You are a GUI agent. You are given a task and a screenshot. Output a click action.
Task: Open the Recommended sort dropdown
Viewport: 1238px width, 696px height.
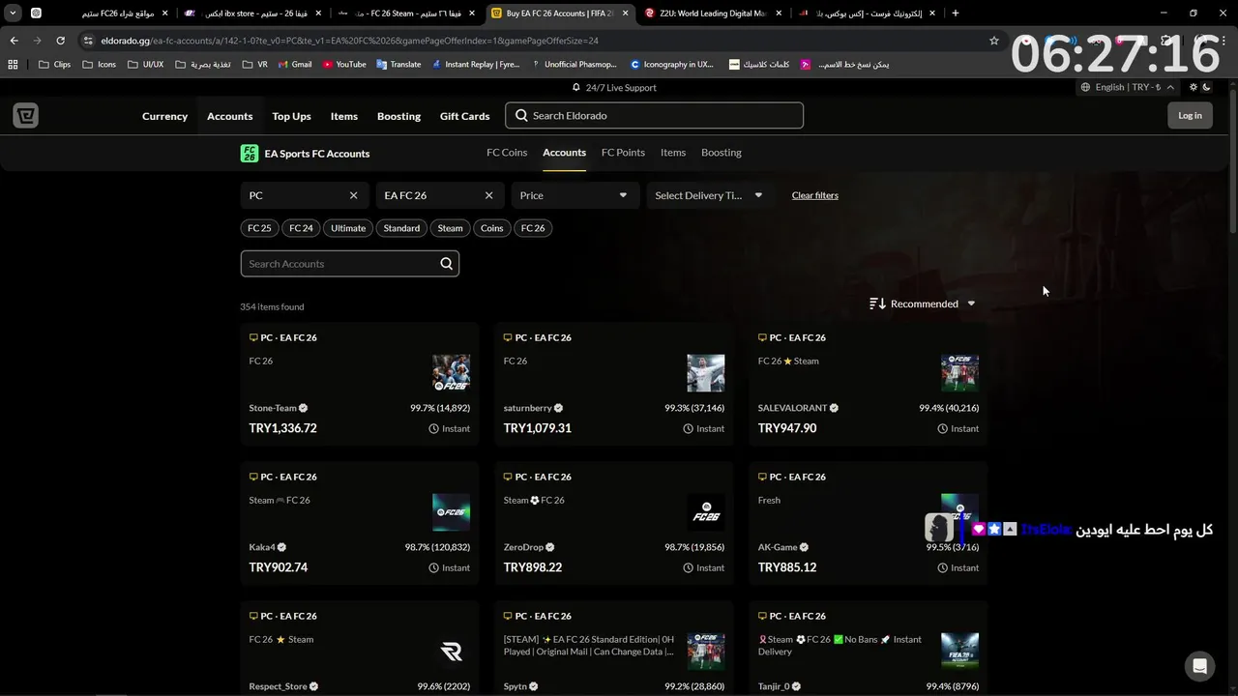924,304
